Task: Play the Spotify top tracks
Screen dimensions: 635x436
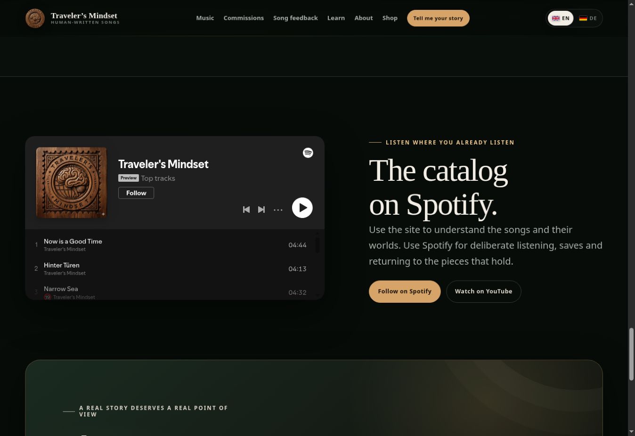Action: click(302, 208)
